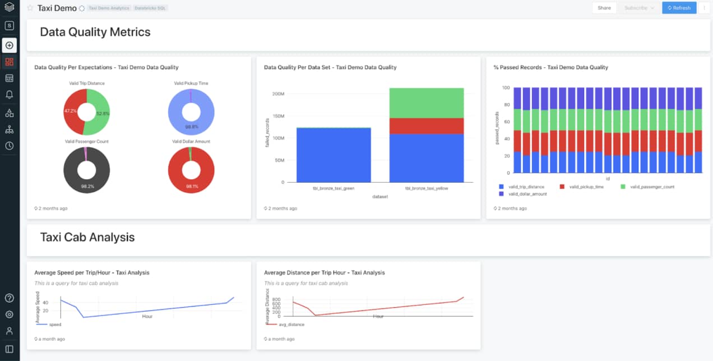713x361 pixels.
Task: Open the Alerts bell icon
Action: (x=9, y=95)
